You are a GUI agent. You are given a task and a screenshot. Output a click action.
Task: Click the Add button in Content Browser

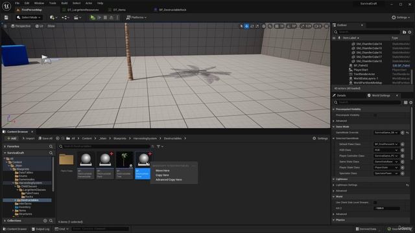click(12, 139)
